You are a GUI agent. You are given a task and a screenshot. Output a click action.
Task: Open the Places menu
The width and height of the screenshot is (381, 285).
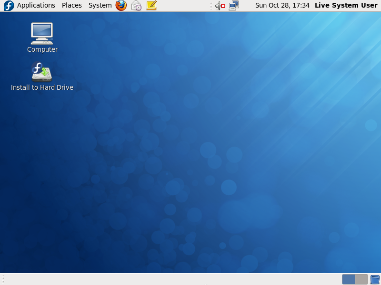tap(71, 5)
